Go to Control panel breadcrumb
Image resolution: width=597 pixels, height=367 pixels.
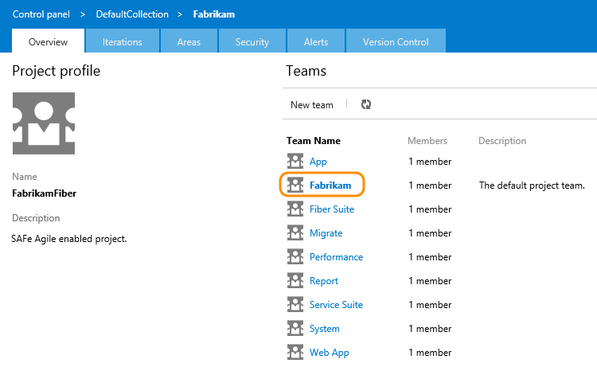coord(41,14)
